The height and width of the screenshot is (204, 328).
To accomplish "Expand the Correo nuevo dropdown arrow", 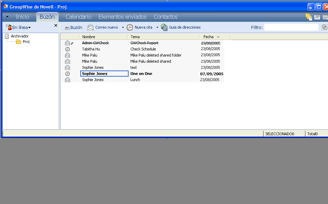I will (x=123, y=28).
